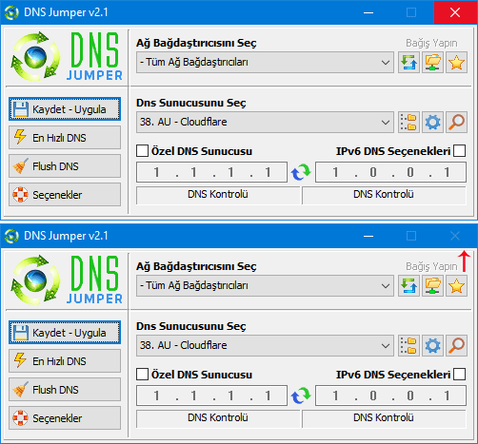Click Bağış Yapın link in bottom window
This screenshot has height=444, width=478.
pos(431,266)
